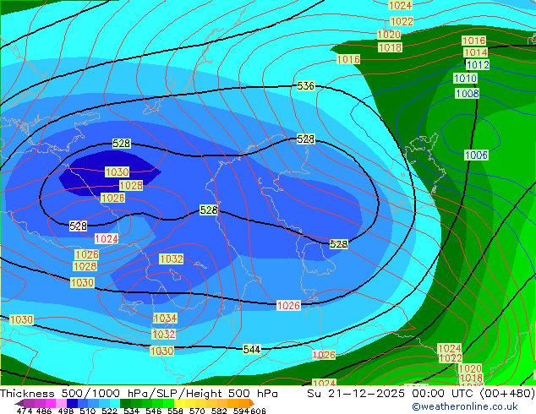Click the 1034 high pressure label

click(165, 319)
